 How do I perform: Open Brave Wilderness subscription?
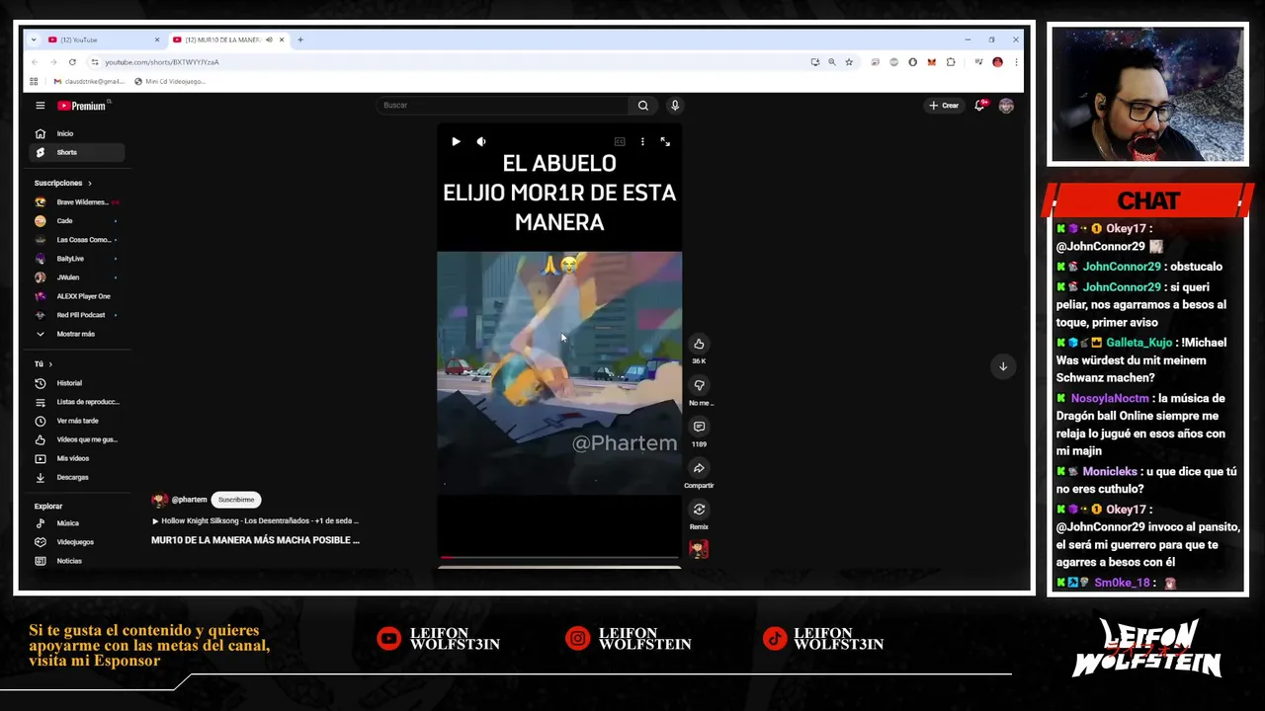pyautogui.click(x=77, y=202)
